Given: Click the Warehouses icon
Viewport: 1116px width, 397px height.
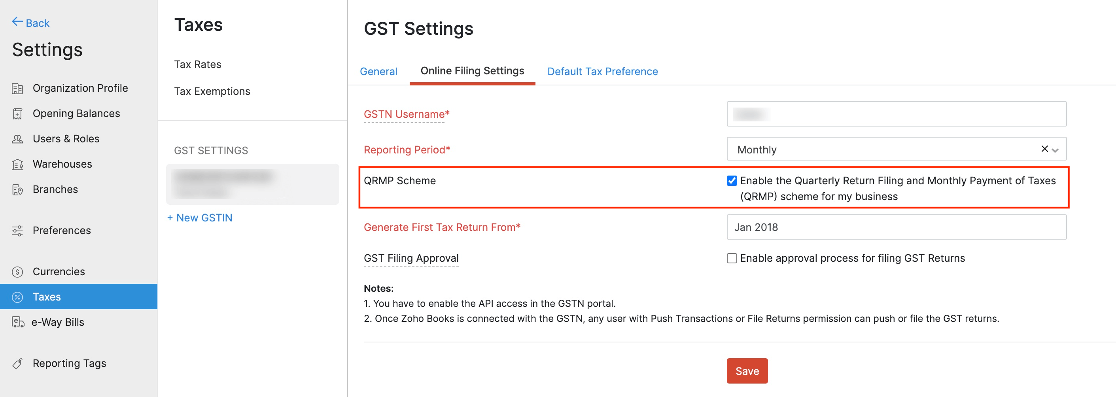Looking at the screenshot, I should click(x=17, y=164).
